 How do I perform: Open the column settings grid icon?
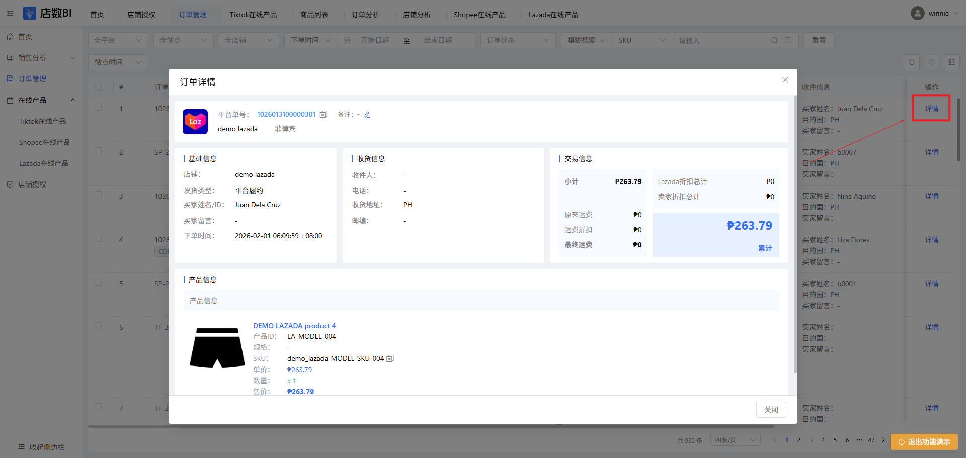[x=952, y=62]
